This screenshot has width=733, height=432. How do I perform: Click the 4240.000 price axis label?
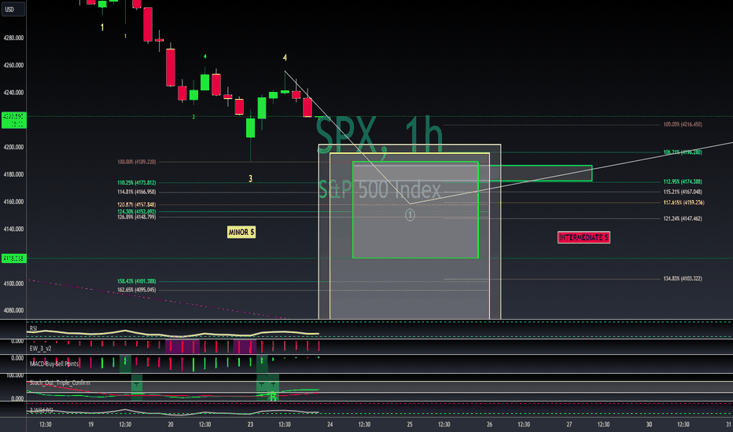pos(13,93)
